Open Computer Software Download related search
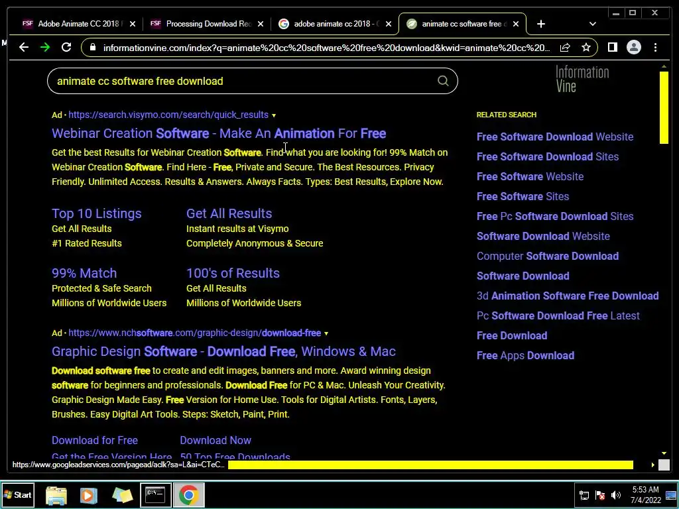This screenshot has height=509, width=679. 547,256
